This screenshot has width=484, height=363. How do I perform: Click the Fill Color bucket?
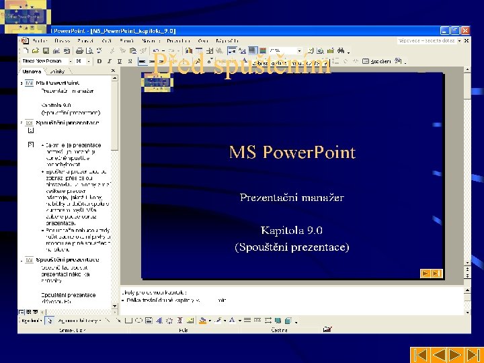pyautogui.click(x=202, y=321)
